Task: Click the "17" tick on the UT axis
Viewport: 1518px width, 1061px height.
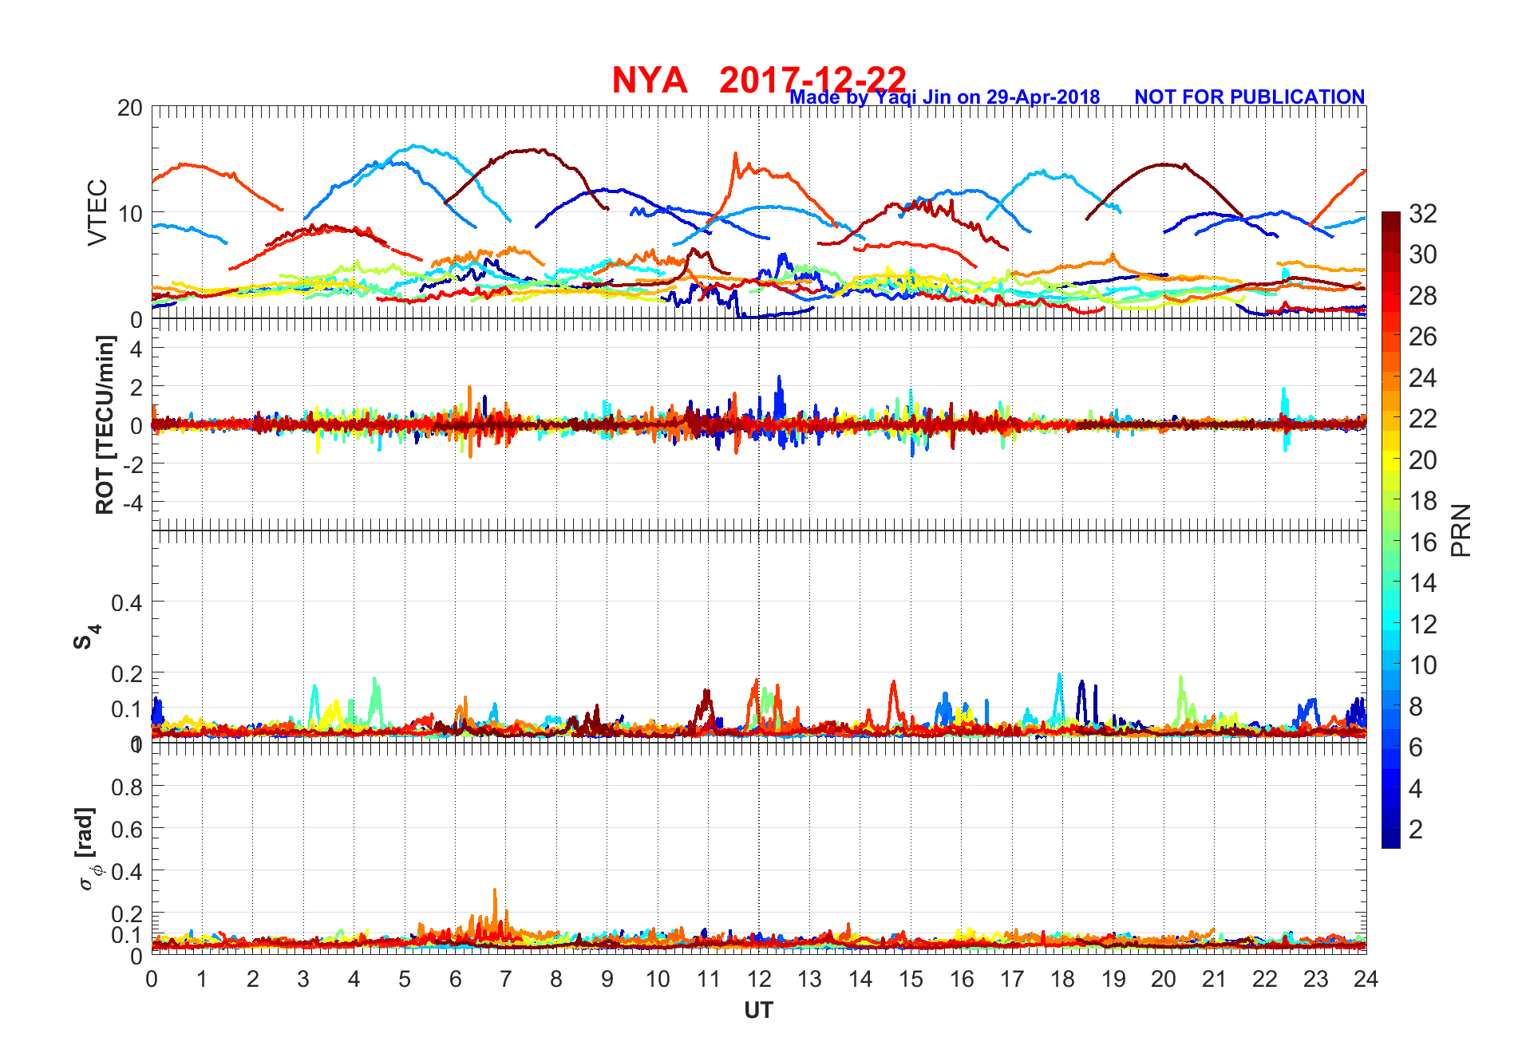Action: click(x=1012, y=979)
